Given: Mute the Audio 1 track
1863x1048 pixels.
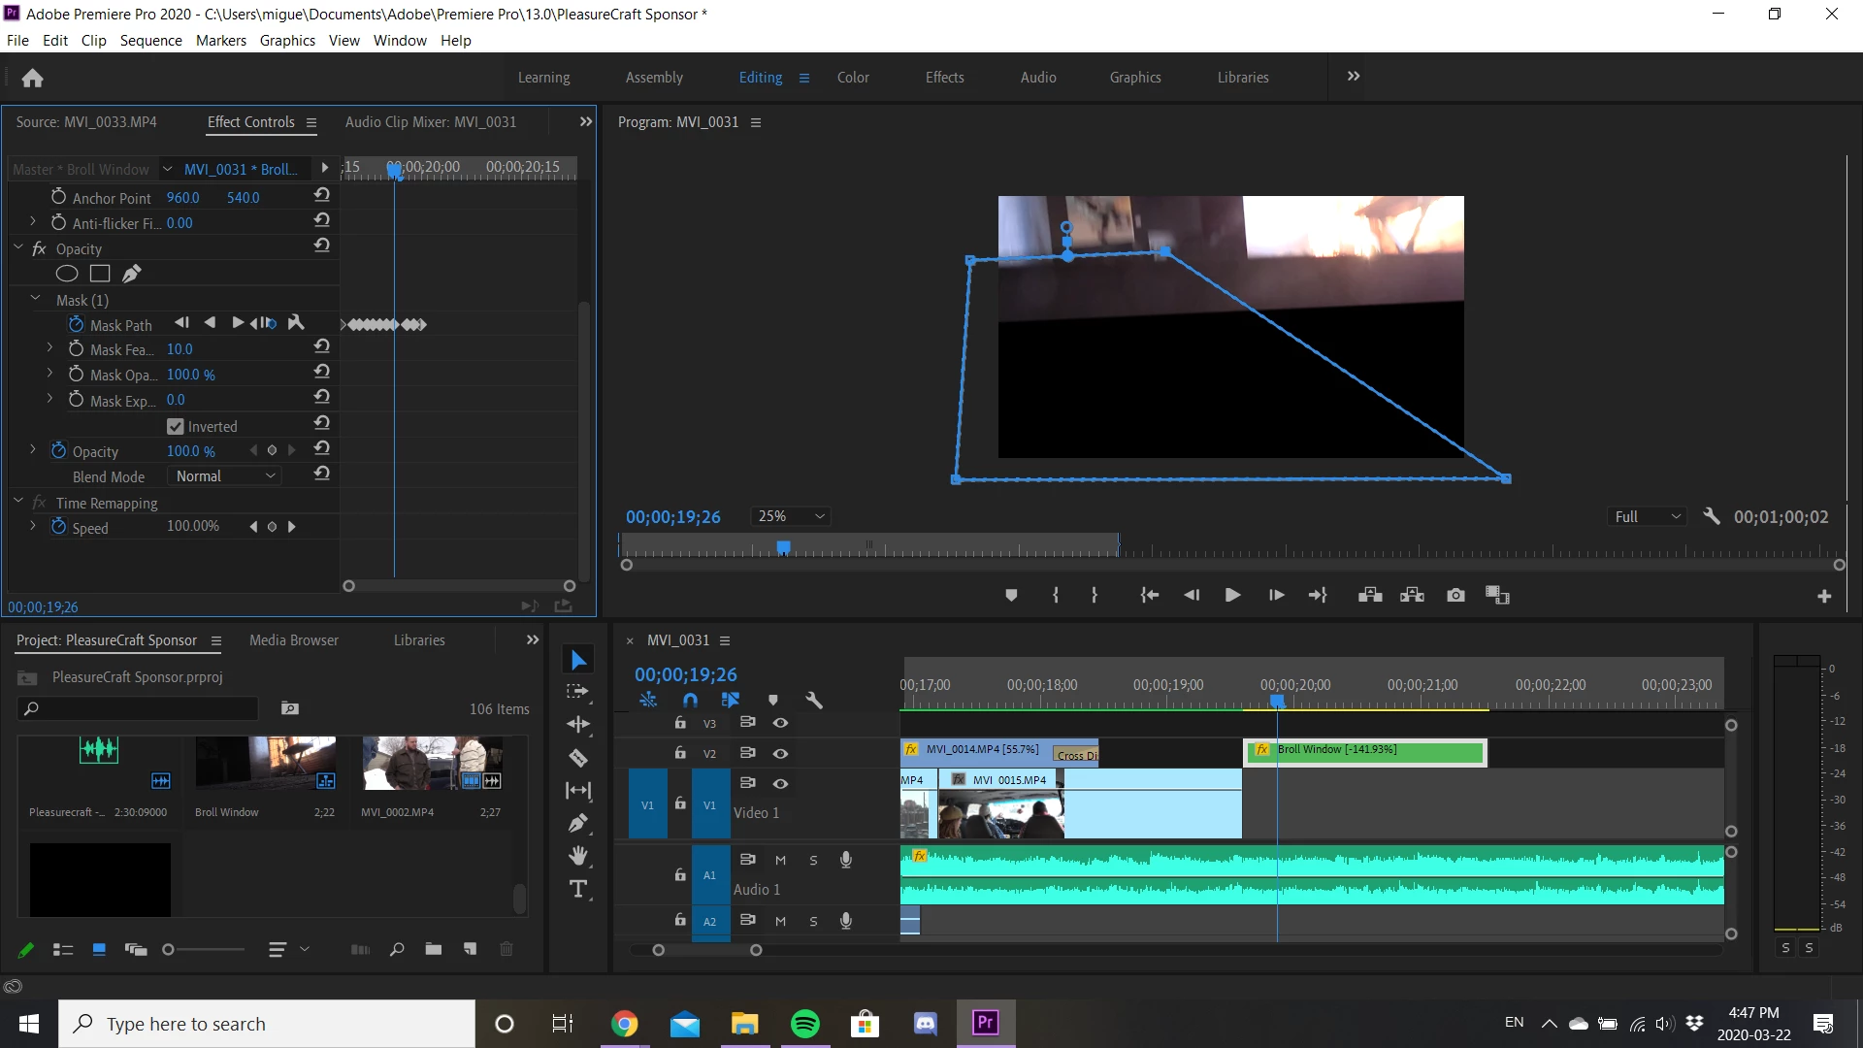Looking at the screenshot, I should (780, 860).
